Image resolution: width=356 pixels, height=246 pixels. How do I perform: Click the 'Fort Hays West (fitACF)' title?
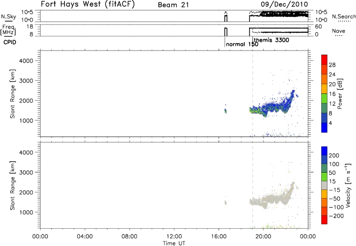[x=88, y=4]
